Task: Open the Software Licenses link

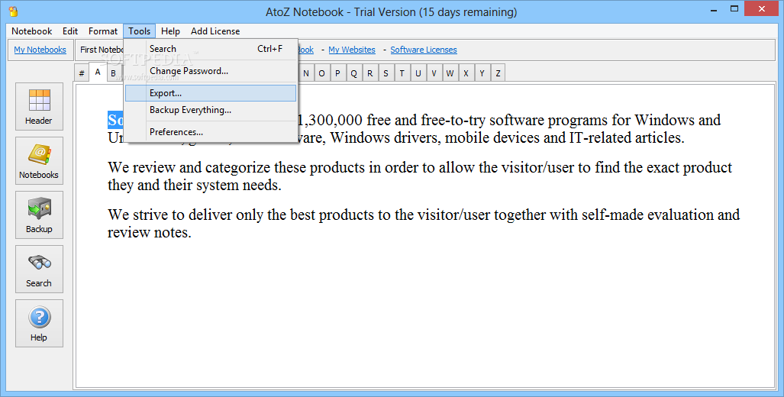Action: [424, 50]
